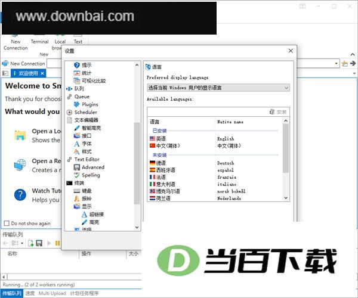Image resolution: width=358 pixels, height=298 pixels.
Task: Click the save queue disk icon
Action: coord(39,243)
